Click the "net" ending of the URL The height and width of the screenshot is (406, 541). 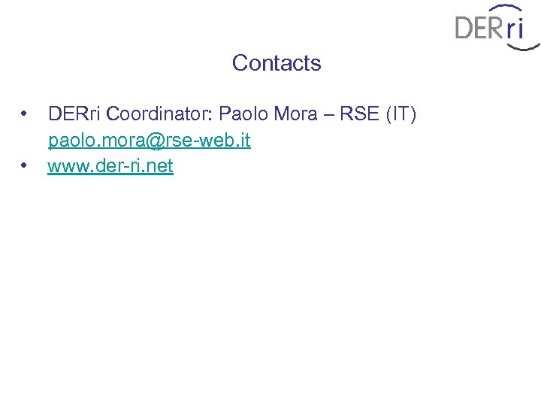pos(159,166)
